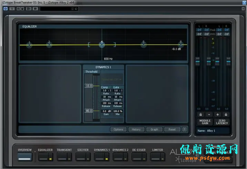Open the Dynamics 1 module button
This screenshot has width=247, height=169.
coord(99,157)
